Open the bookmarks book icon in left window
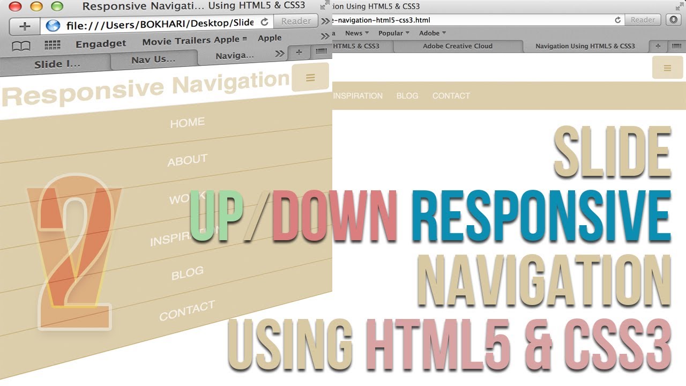The width and height of the screenshot is (686, 386). [x=21, y=46]
